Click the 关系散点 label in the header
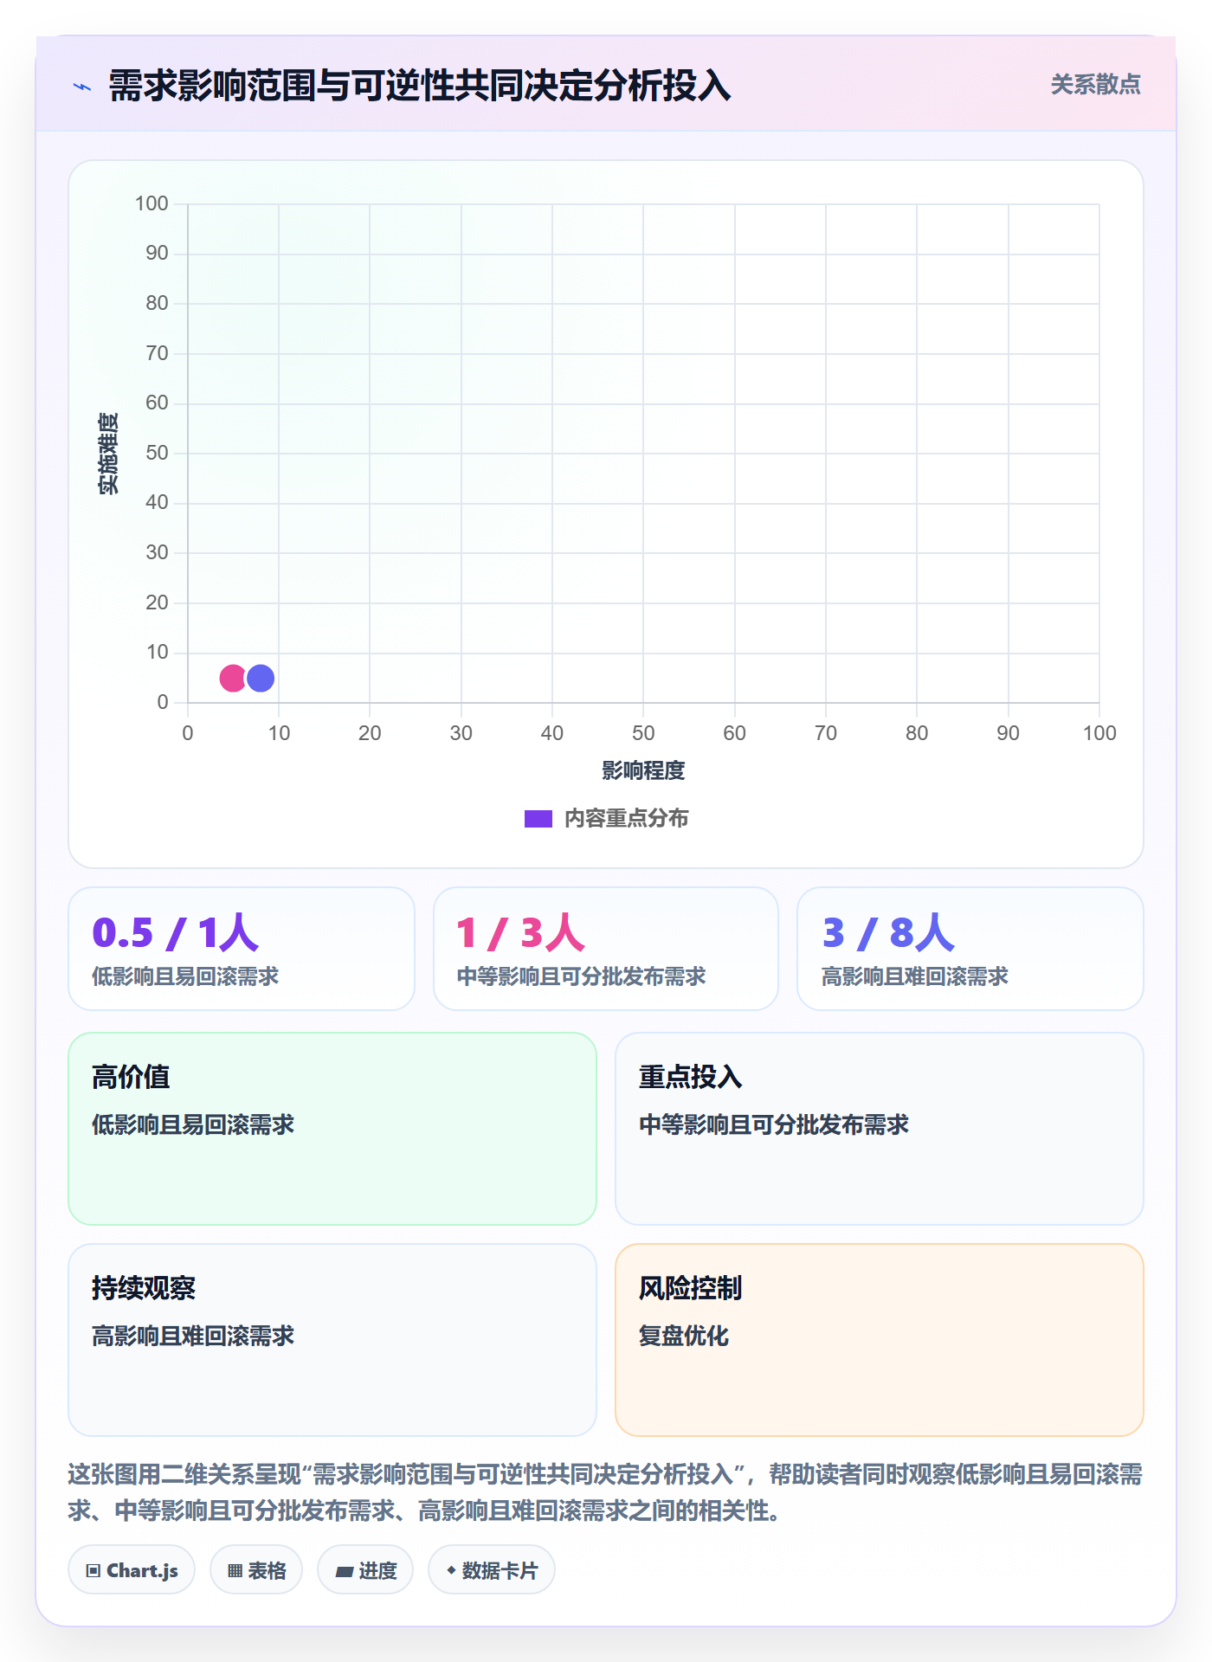Image resolution: width=1212 pixels, height=1662 pixels. pyautogui.click(x=1095, y=85)
